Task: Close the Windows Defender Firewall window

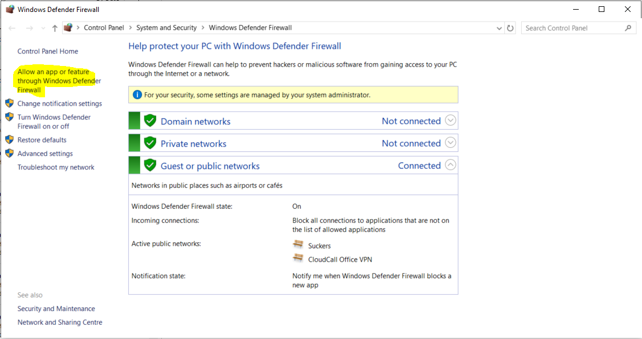Action: click(628, 9)
